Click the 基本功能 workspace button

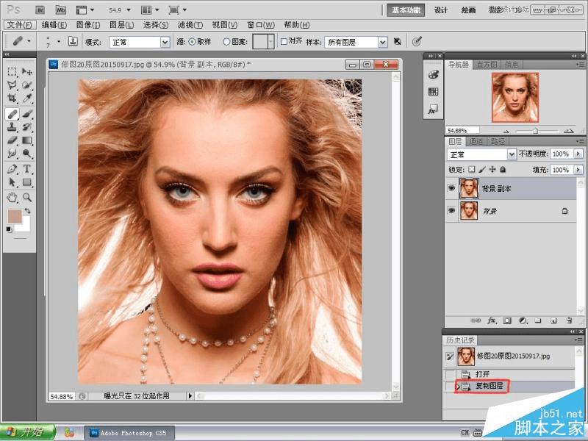pyautogui.click(x=406, y=10)
